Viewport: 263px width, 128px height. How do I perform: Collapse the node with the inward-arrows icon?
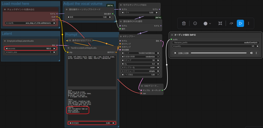pos(220,23)
